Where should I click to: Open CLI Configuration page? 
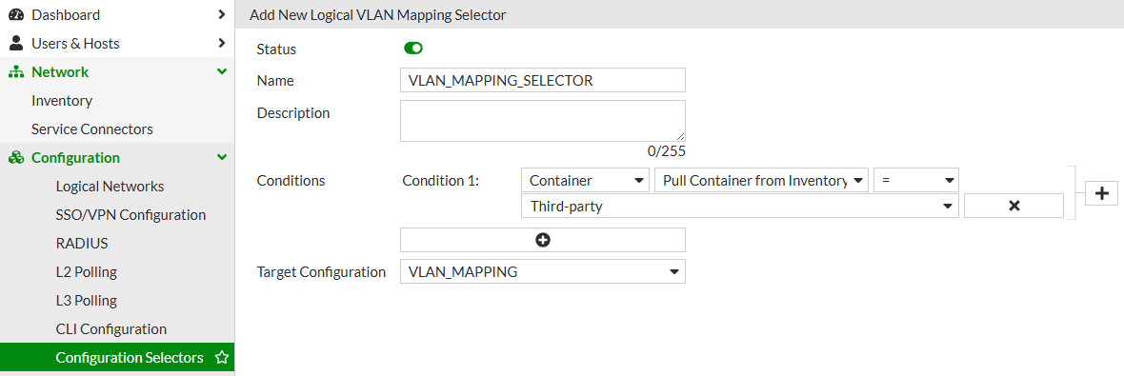click(111, 329)
